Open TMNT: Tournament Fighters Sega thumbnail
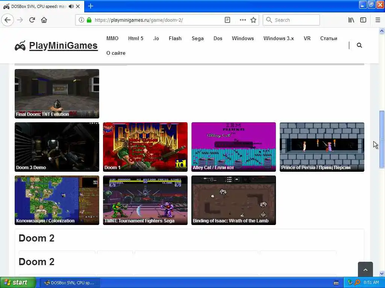The height and width of the screenshot is (288, 385). (x=146, y=200)
